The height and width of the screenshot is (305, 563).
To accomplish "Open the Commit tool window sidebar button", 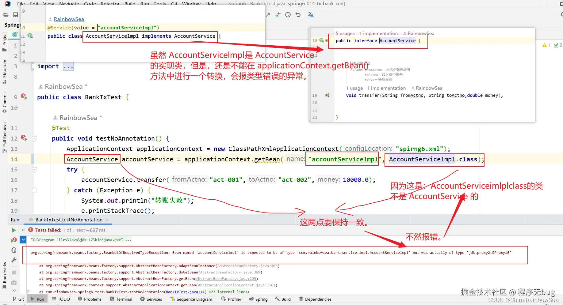I will [x=4, y=102].
